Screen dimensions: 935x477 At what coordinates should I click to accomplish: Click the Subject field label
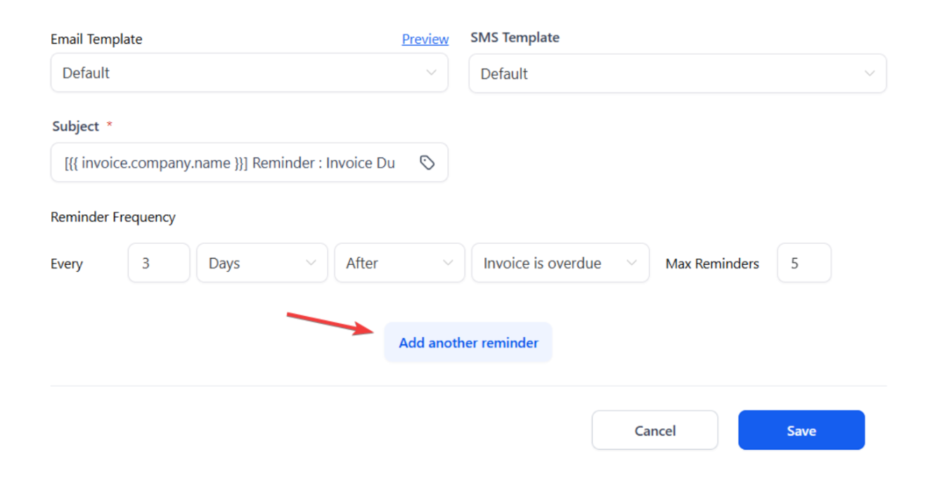pyautogui.click(x=76, y=126)
